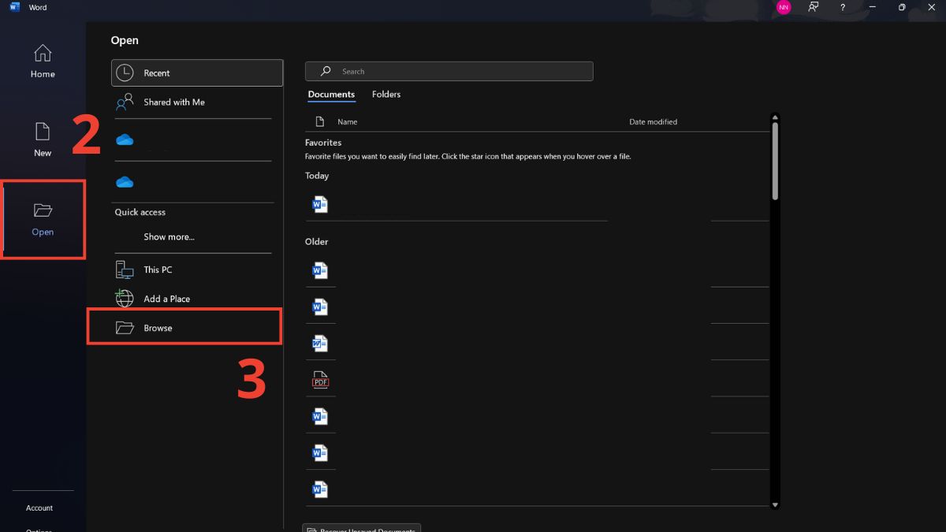Expand Quick access with Show more
Viewport: 946px width, 532px height.
click(169, 236)
